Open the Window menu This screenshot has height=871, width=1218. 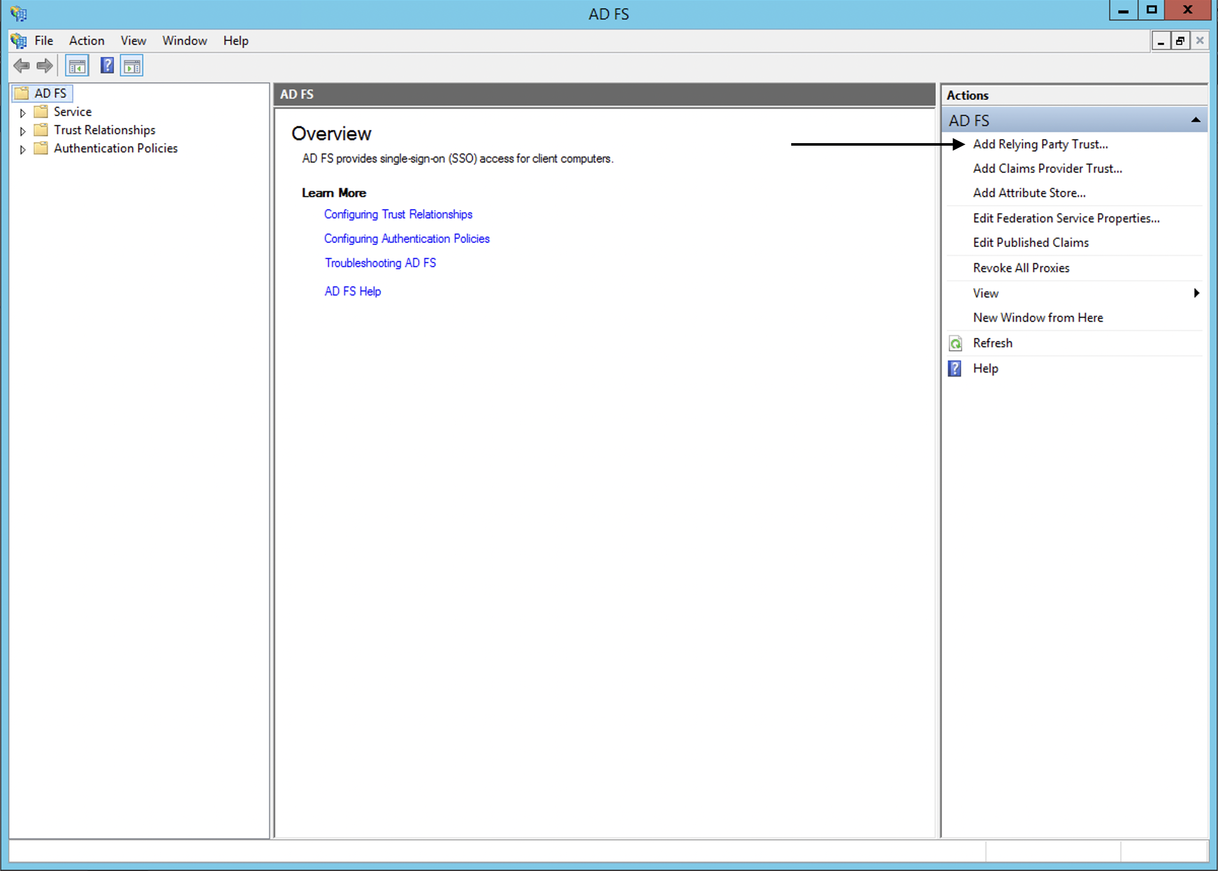184,40
